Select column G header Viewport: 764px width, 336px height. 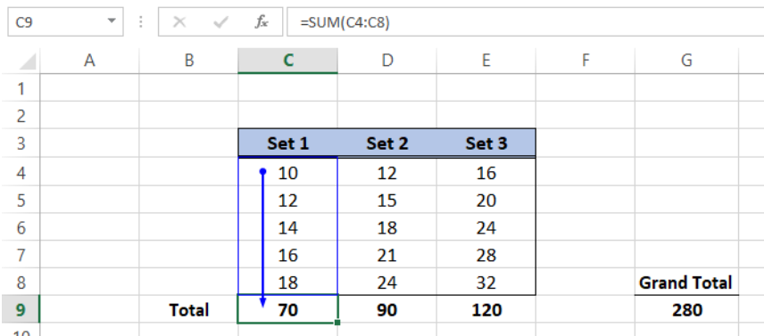pos(686,61)
